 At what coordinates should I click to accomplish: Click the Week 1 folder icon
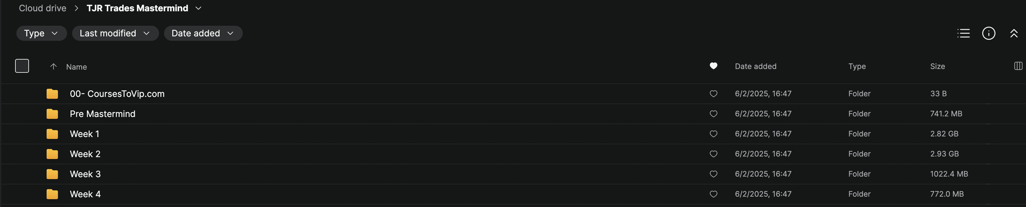(x=52, y=134)
